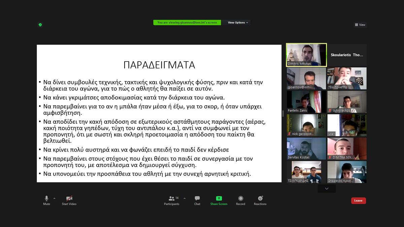
Task: Show more participants with the down chevron
Action: point(327,189)
